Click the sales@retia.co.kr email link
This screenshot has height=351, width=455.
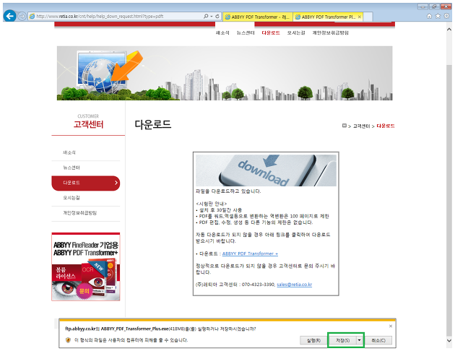pos(294,285)
